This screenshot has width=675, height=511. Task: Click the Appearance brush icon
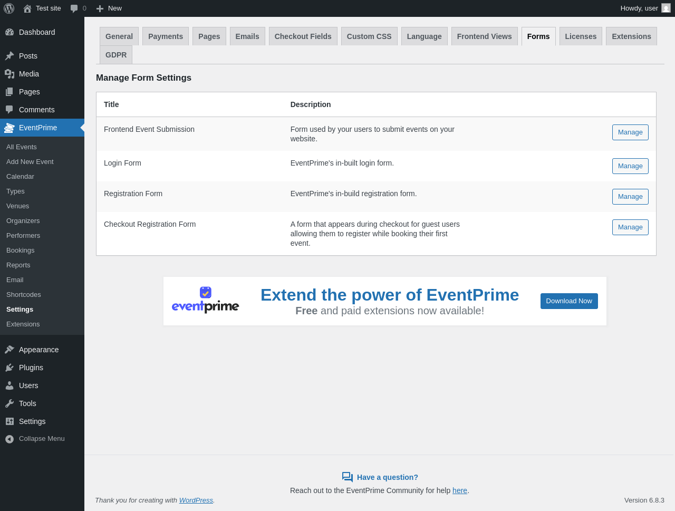coord(9,350)
